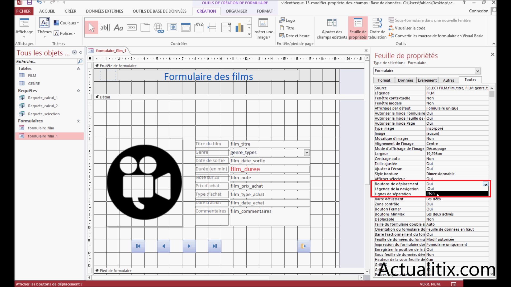Choose the Web Browser control
This screenshot has height=287, width=511.
[x=172, y=27]
